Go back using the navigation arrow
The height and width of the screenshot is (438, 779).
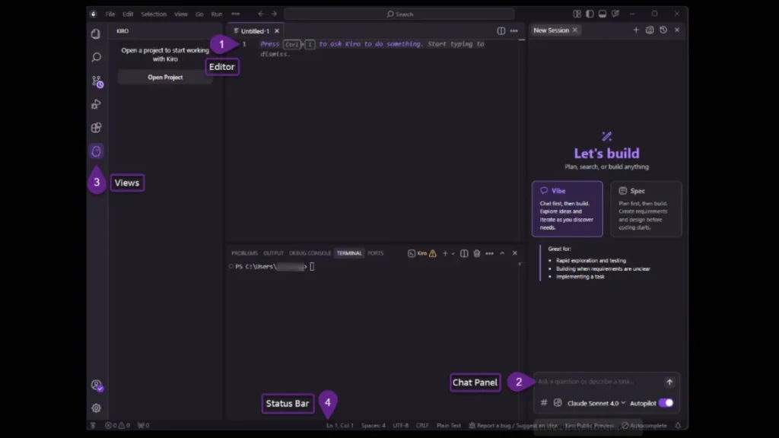(261, 14)
